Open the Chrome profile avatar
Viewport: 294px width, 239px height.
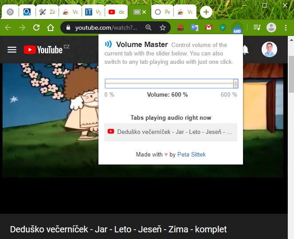(x=271, y=27)
